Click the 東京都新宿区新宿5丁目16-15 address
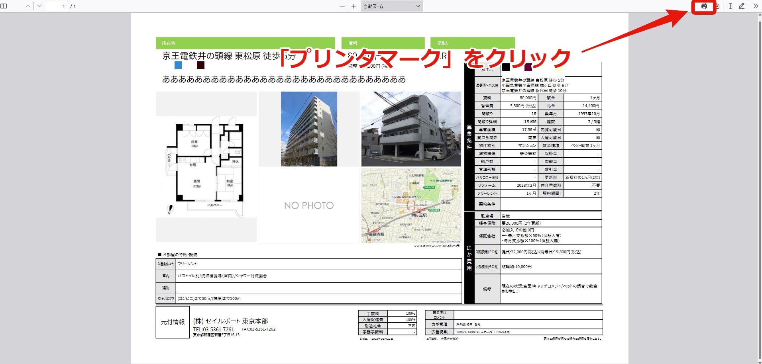Viewport: 762px width, 364px height. pos(216,335)
